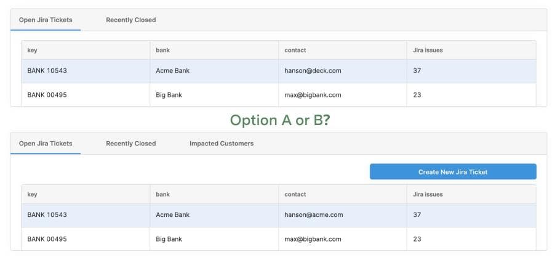The image size is (560, 265).
Task: Click the 23 issues count in lower table
Action: pyautogui.click(x=417, y=239)
